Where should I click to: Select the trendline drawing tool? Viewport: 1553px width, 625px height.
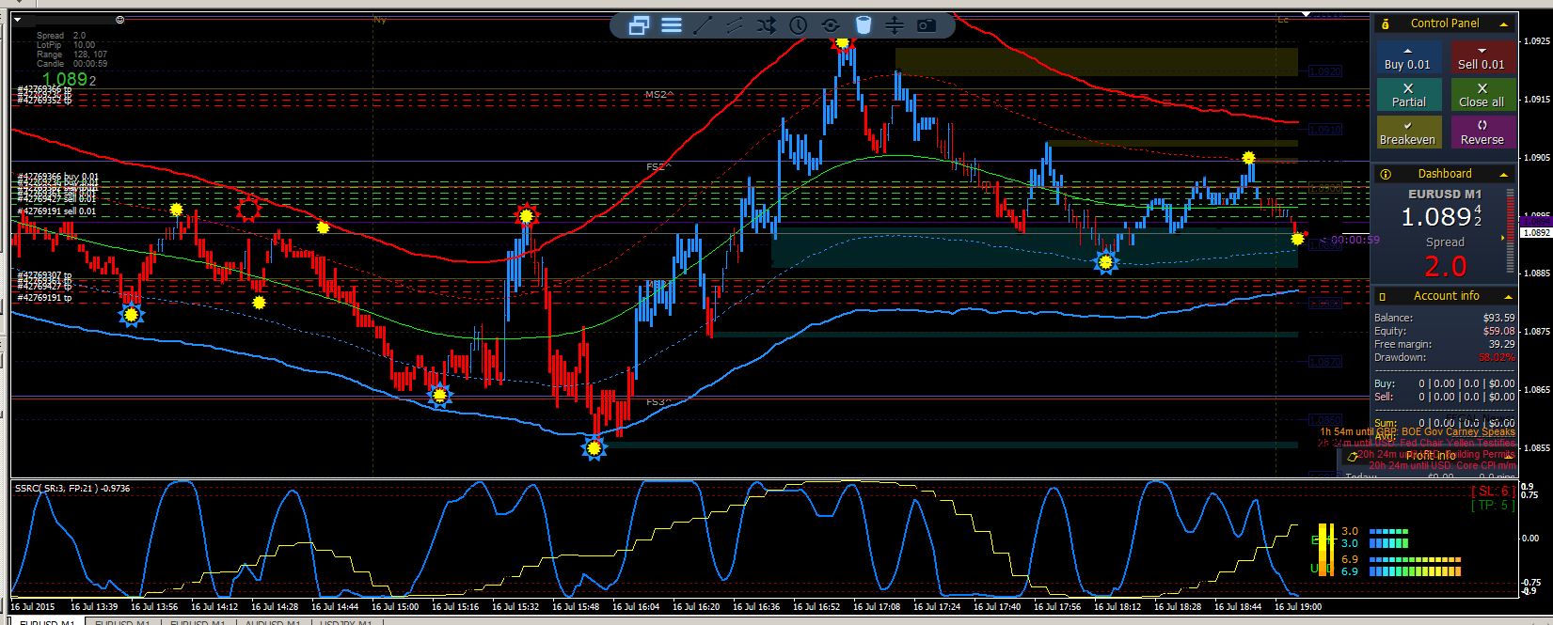pyautogui.click(x=704, y=25)
